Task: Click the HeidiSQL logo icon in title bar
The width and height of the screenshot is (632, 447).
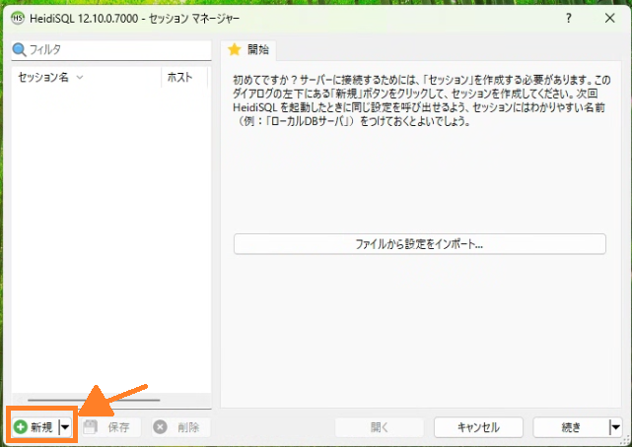Action: click(18, 18)
